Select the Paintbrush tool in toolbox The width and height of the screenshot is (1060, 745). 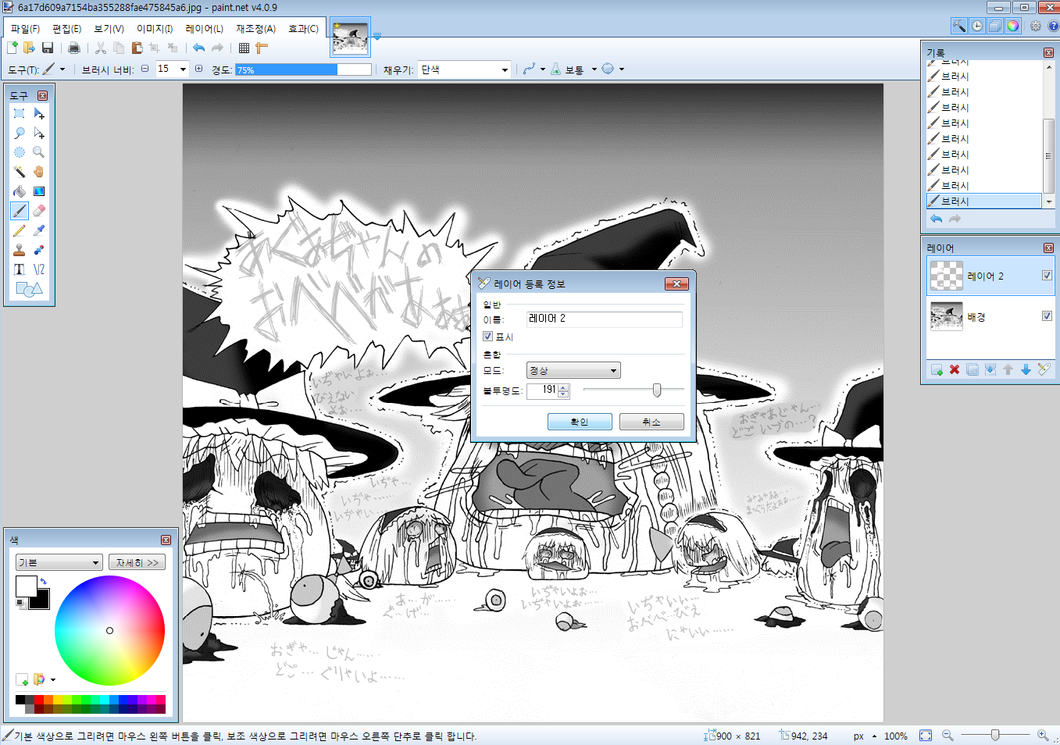coord(20,211)
